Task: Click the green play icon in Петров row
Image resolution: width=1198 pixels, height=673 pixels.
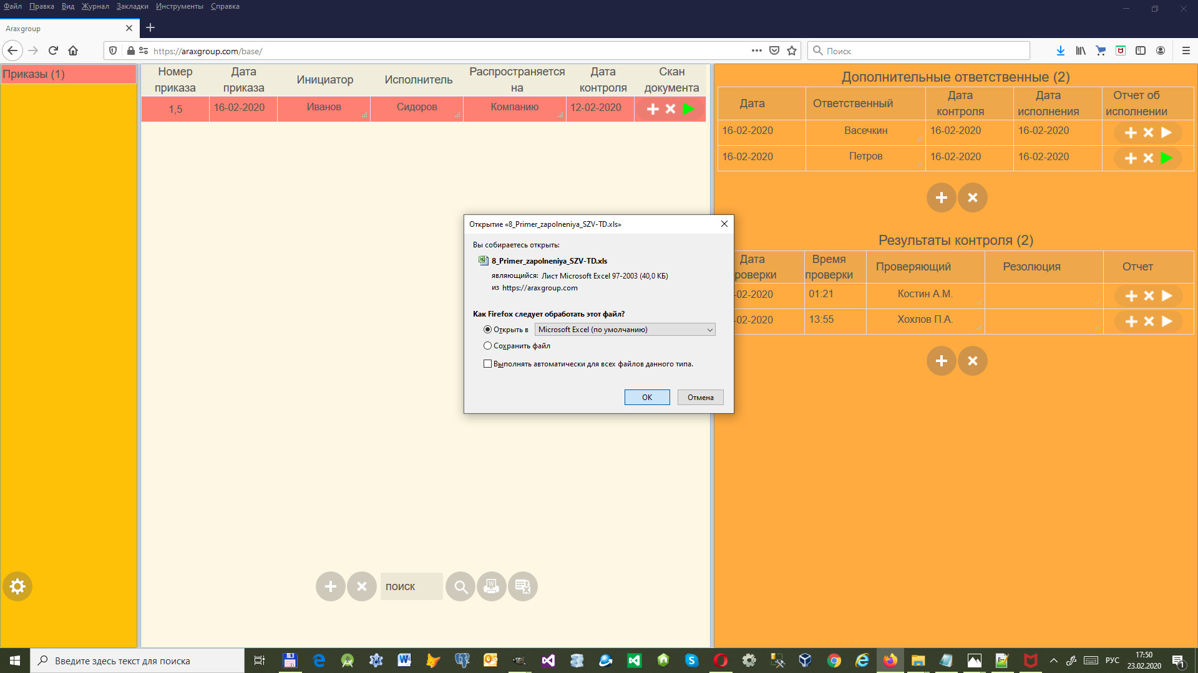Action: click(x=1166, y=158)
